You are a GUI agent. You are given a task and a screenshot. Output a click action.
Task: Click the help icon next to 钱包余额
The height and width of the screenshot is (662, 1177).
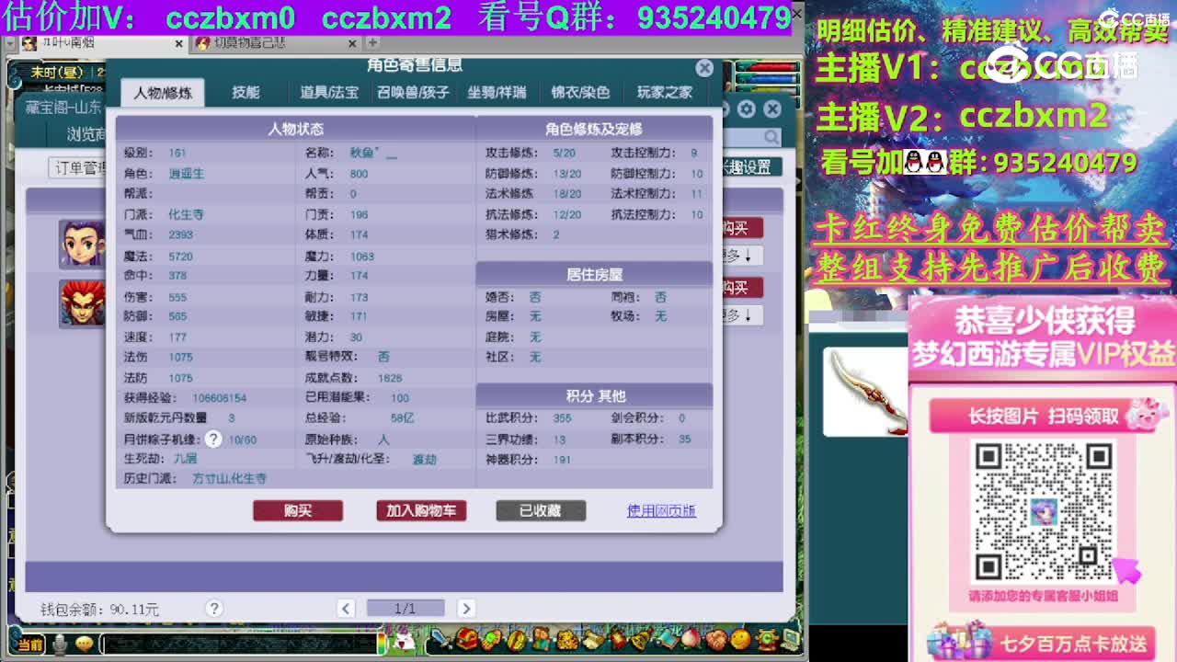214,608
